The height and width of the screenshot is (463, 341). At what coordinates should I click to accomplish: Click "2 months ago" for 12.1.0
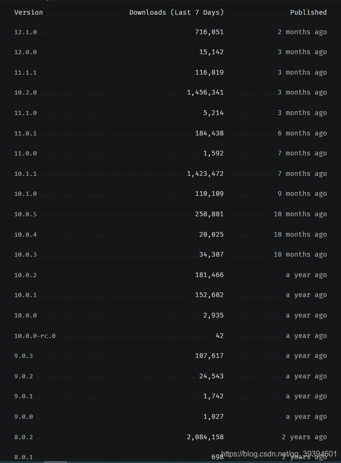[302, 32]
